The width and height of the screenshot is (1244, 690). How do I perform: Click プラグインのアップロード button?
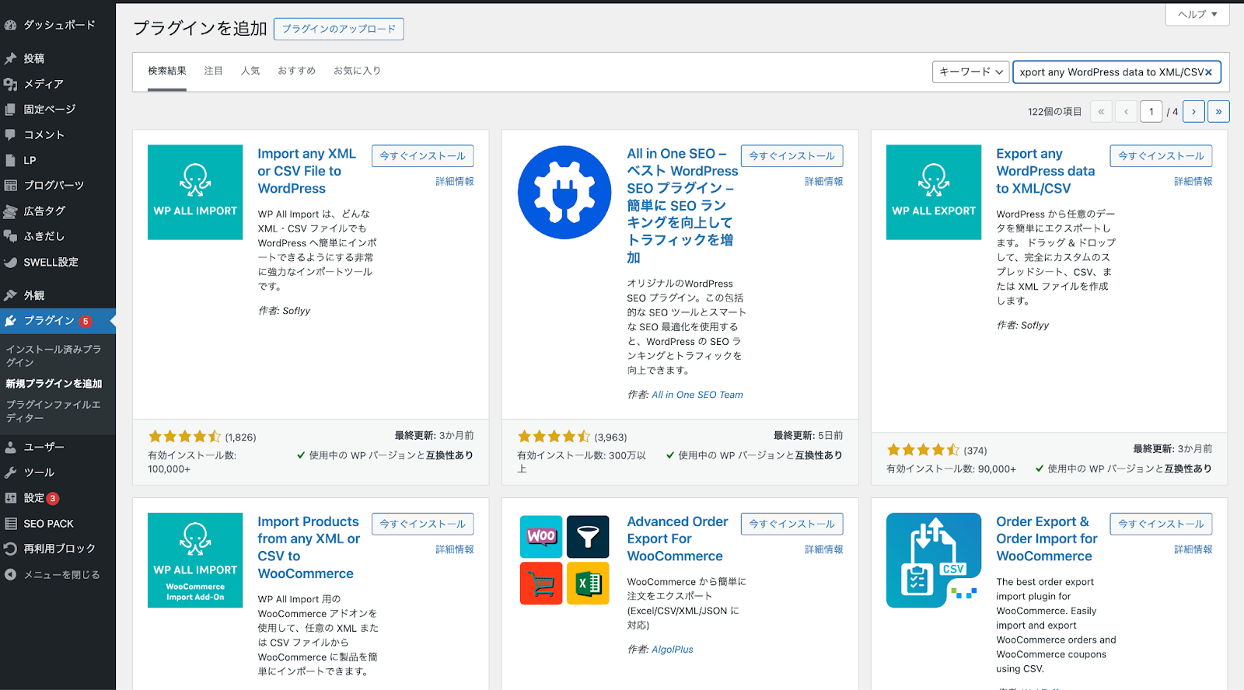[339, 29]
